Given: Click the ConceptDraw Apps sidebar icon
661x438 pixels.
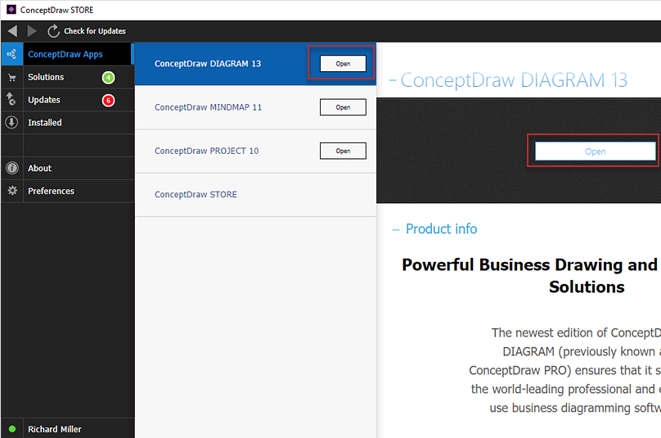Looking at the screenshot, I should (x=11, y=54).
